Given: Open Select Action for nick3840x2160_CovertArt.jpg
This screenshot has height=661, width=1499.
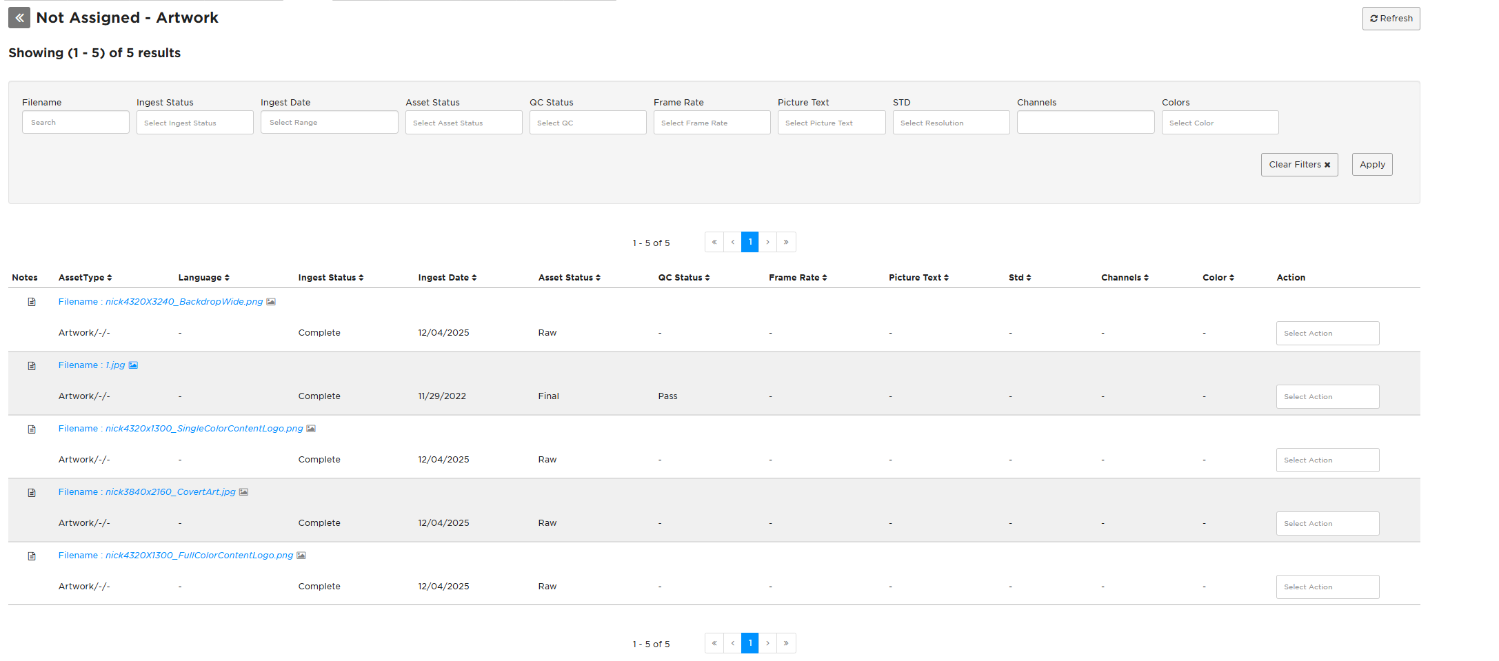Looking at the screenshot, I should 1328,524.
